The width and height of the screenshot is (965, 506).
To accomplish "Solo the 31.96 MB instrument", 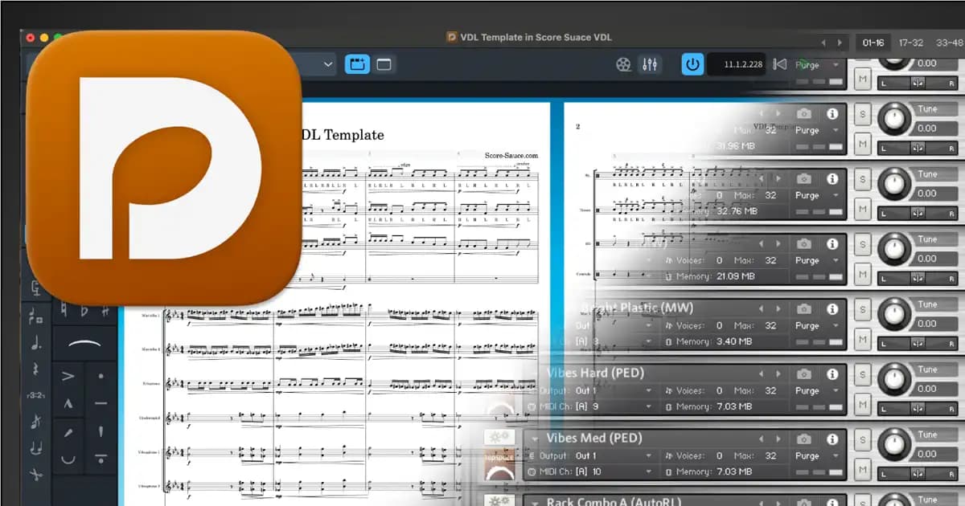I will point(863,113).
